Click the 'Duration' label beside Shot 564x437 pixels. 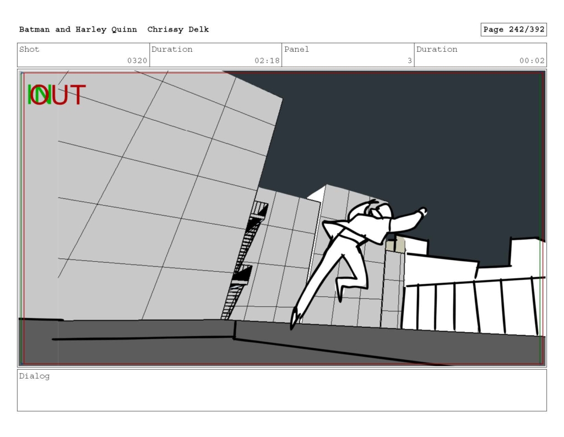click(172, 49)
